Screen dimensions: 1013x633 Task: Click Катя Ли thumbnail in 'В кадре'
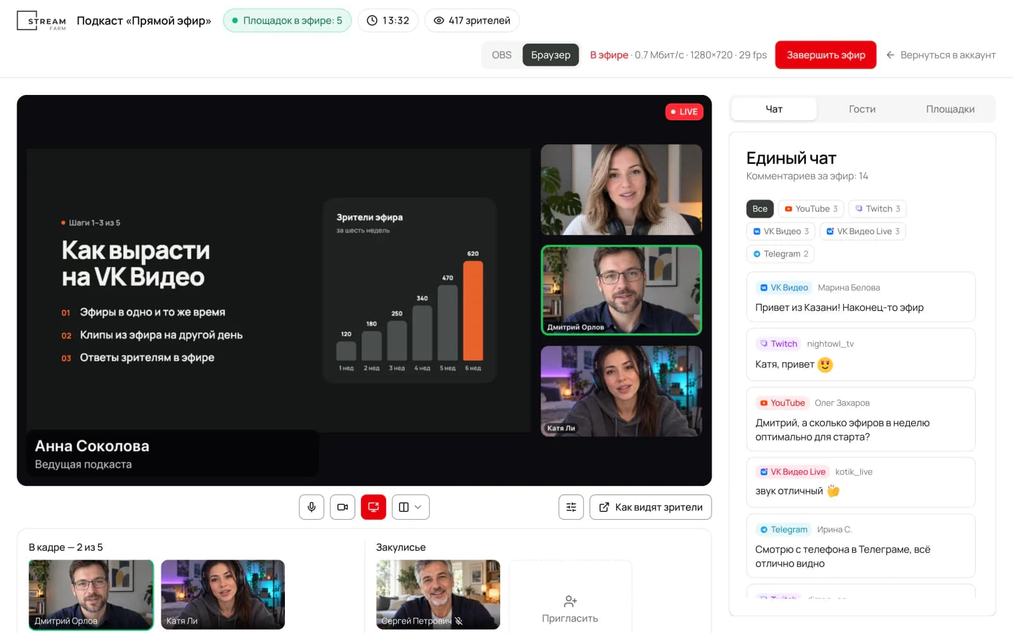pos(223,595)
